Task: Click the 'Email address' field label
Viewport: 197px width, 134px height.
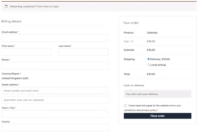Action: pyautogui.click(x=10, y=32)
